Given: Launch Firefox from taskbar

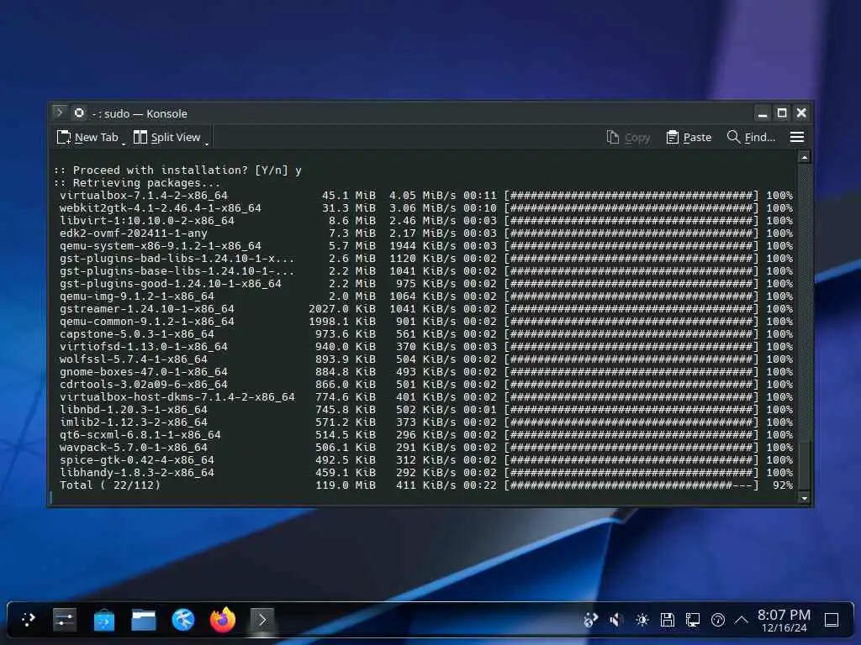Looking at the screenshot, I should [x=222, y=620].
